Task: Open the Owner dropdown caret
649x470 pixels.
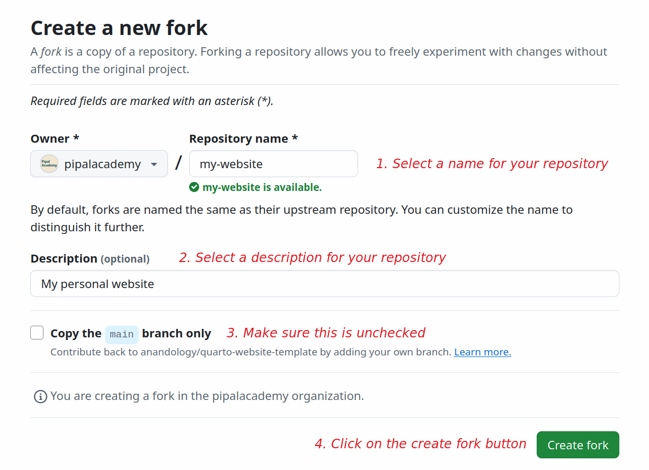Action: pos(154,164)
